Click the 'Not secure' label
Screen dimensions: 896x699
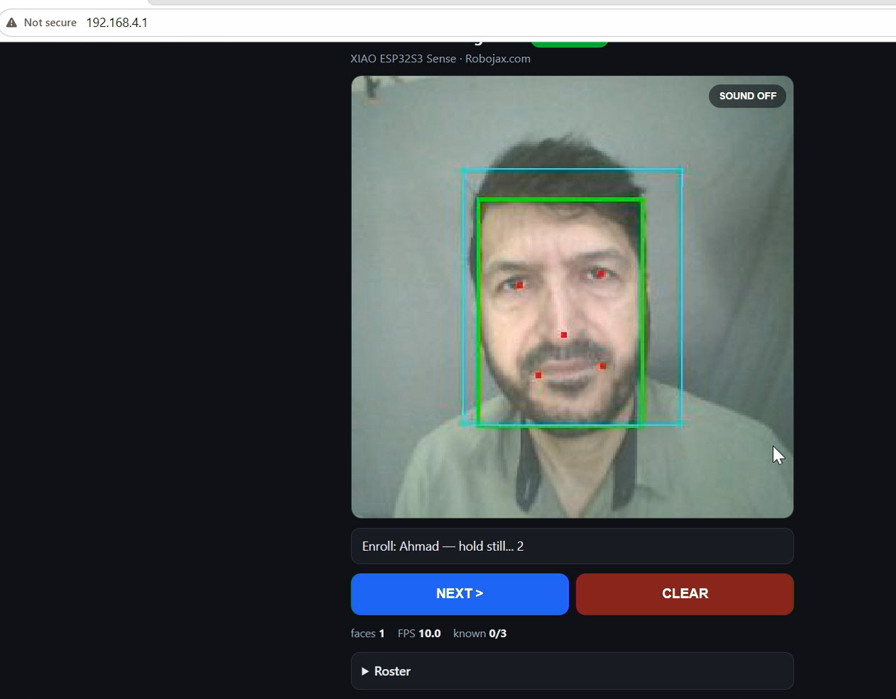(x=50, y=23)
